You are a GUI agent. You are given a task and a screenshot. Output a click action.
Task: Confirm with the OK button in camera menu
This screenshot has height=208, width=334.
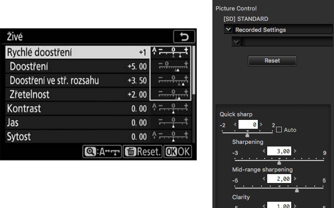(177, 152)
